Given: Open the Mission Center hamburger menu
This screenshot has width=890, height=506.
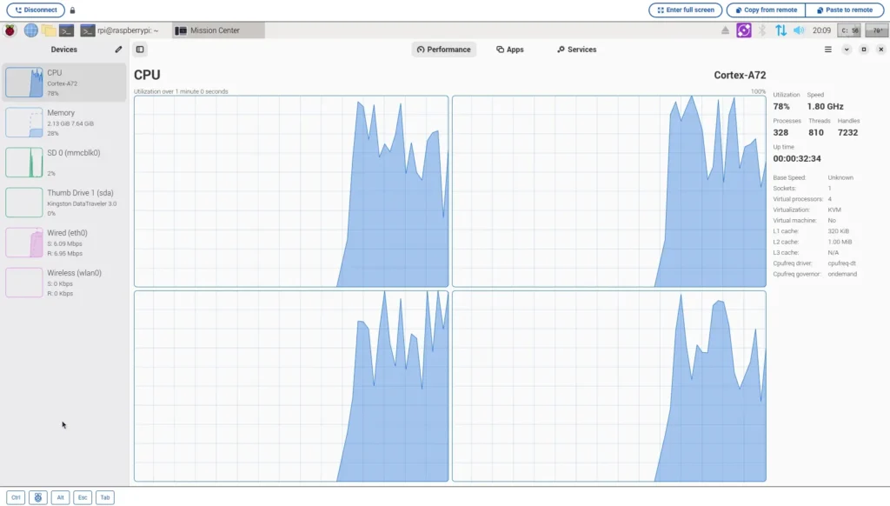Looking at the screenshot, I should (827, 50).
